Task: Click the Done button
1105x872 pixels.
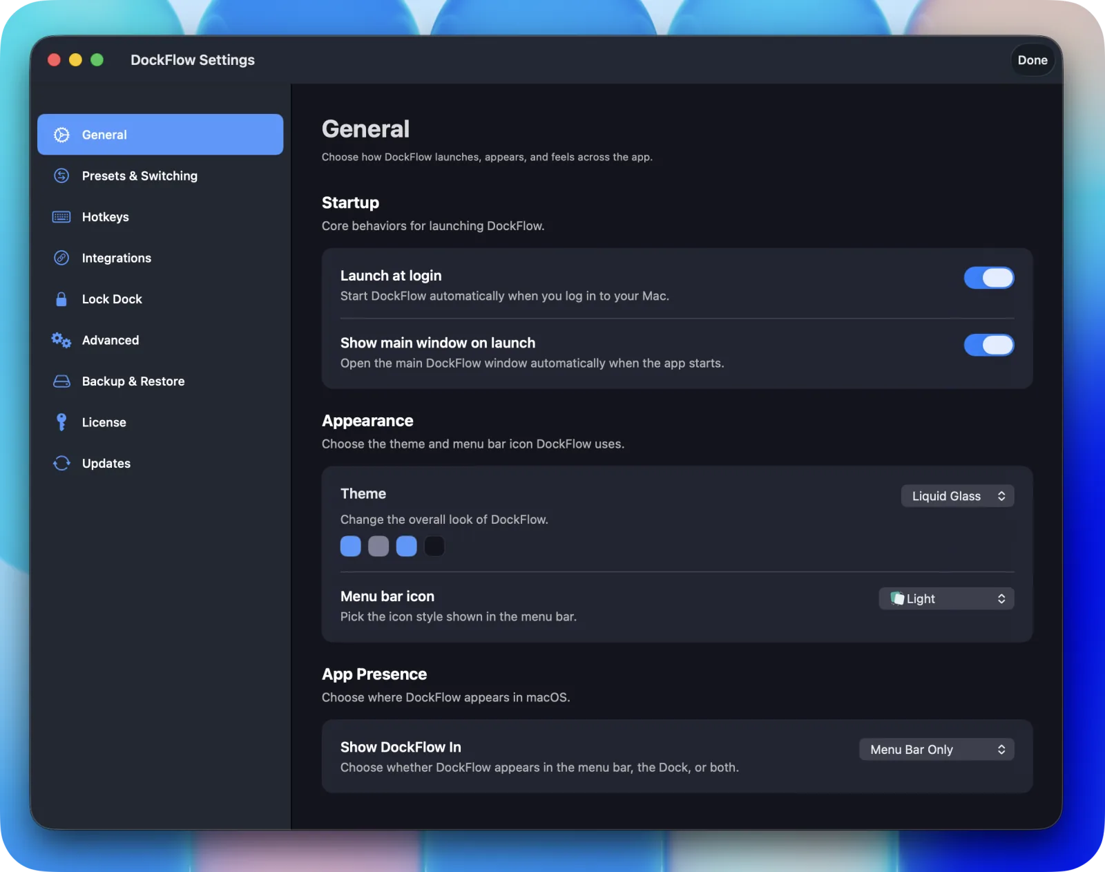Action: pyautogui.click(x=1032, y=60)
